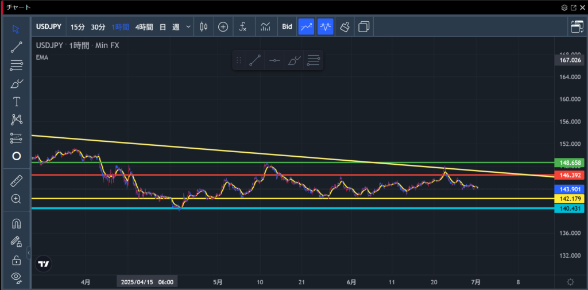
Task: Click the 146.392 red price label
Action: click(x=570, y=175)
